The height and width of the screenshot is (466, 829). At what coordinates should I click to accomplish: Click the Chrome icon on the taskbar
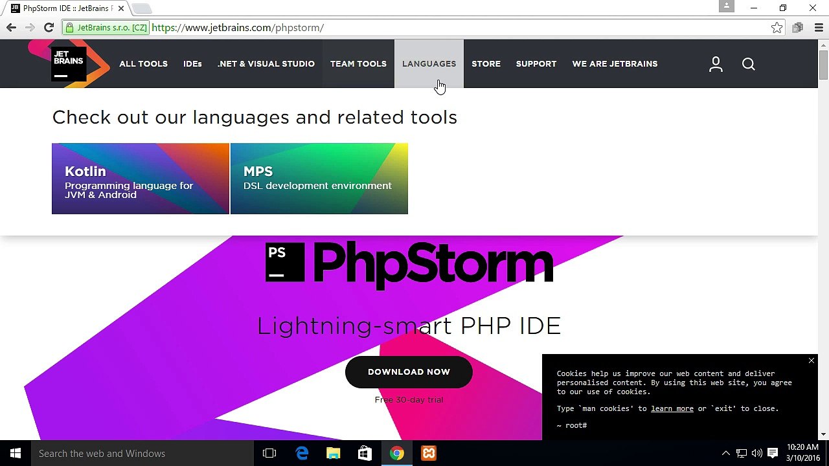396,454
